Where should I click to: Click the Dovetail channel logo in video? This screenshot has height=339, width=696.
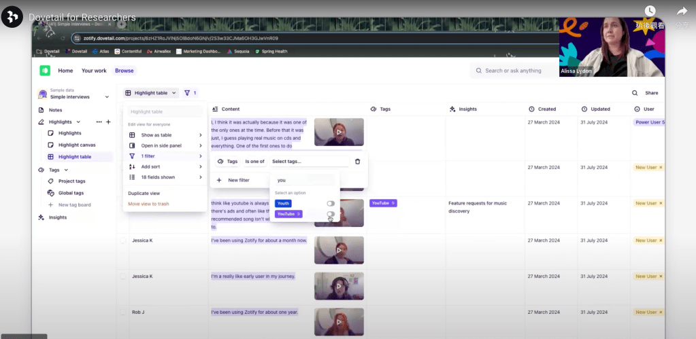(12, 17)
